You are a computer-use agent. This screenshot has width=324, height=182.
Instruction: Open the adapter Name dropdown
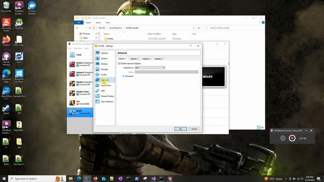click(x=167, y=72)
